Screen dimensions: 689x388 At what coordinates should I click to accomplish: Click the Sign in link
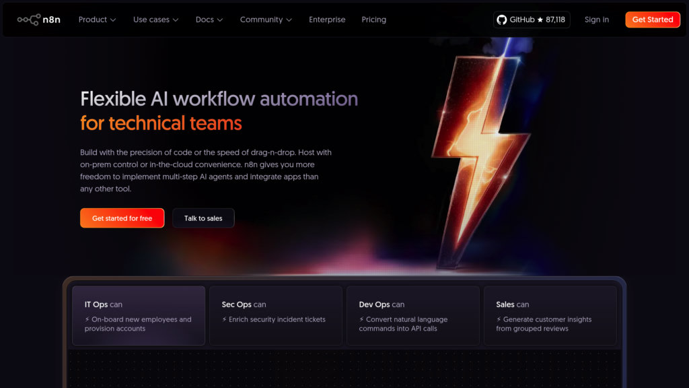596,20
